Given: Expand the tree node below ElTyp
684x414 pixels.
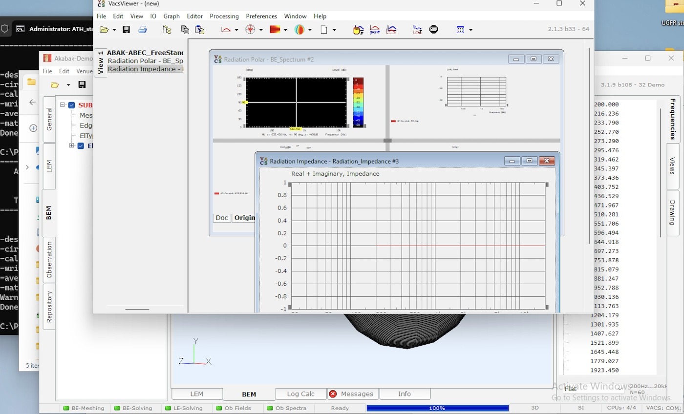Looking at the screenshot, I should point(72,145).
